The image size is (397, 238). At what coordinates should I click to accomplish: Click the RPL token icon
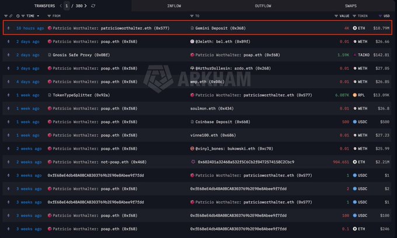355,95
